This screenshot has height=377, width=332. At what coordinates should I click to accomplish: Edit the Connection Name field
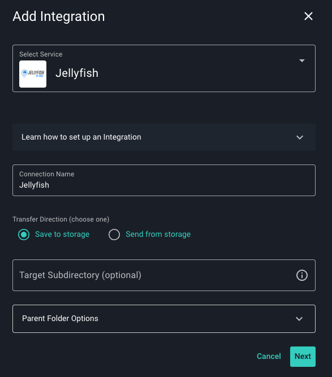coord(164,180)
